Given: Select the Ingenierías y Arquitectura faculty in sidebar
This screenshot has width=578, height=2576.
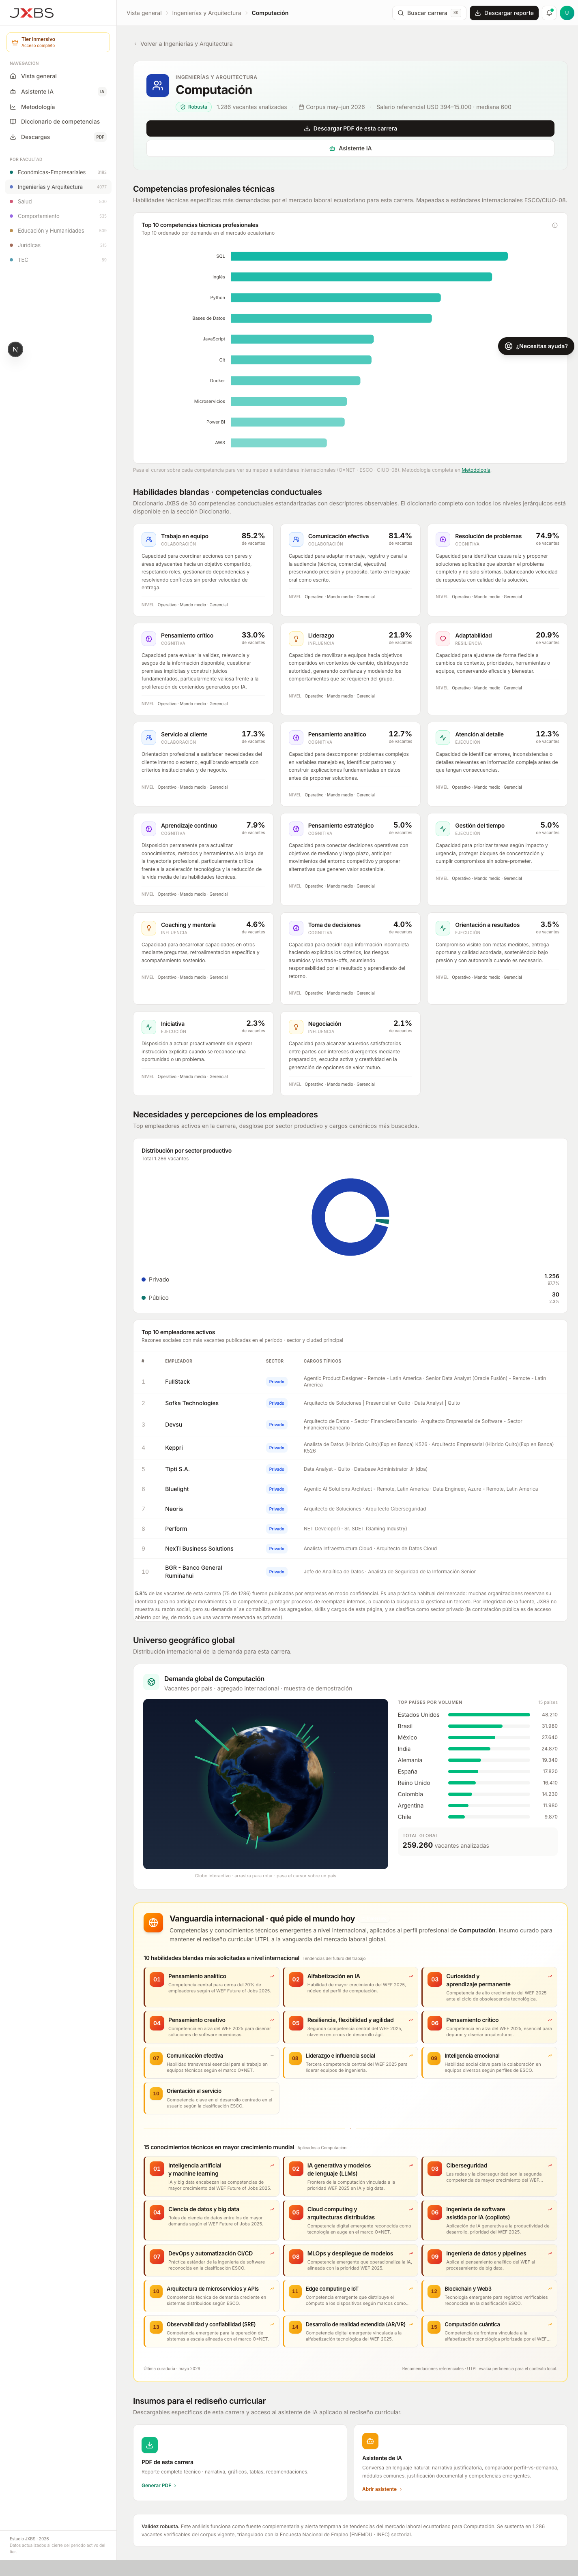Looking at the screenshot, I should pos(58,187).
